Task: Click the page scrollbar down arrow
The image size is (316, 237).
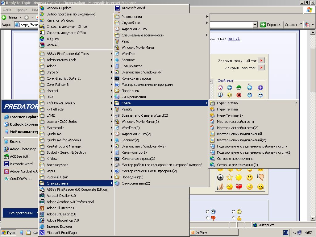Action: 313,218
